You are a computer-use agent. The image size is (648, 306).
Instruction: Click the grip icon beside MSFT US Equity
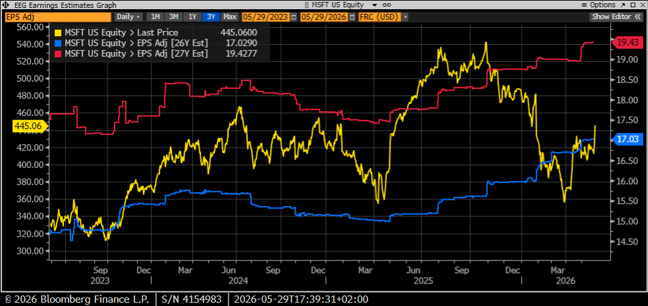[x=306, y=5]
